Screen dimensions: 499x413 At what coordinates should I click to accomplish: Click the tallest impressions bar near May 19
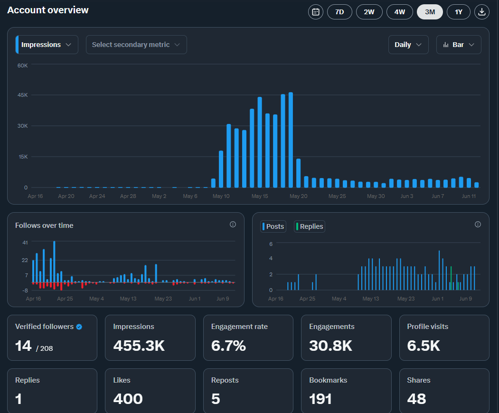click(x=291, y=140)
